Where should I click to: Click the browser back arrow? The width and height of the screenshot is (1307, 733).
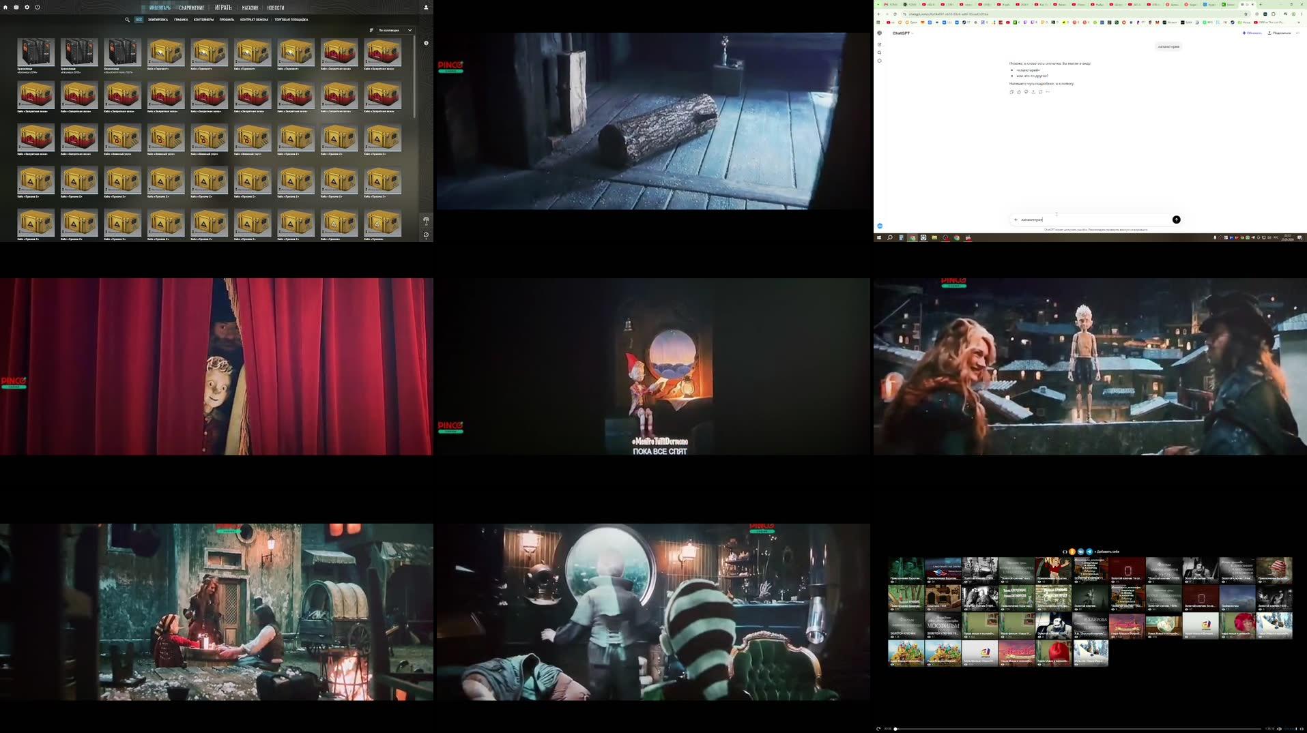(x=879, y=14)
